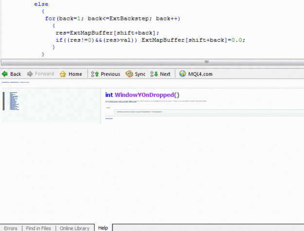
Task: Click the green Back arrow icon
Action: (x=5, y=74)
